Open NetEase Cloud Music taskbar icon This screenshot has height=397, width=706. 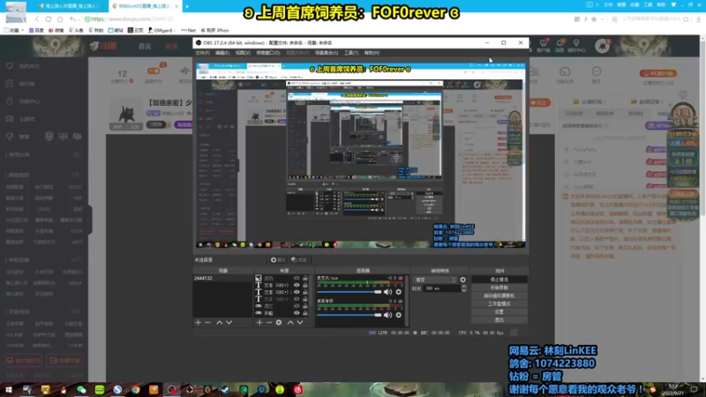coord(297,390)
